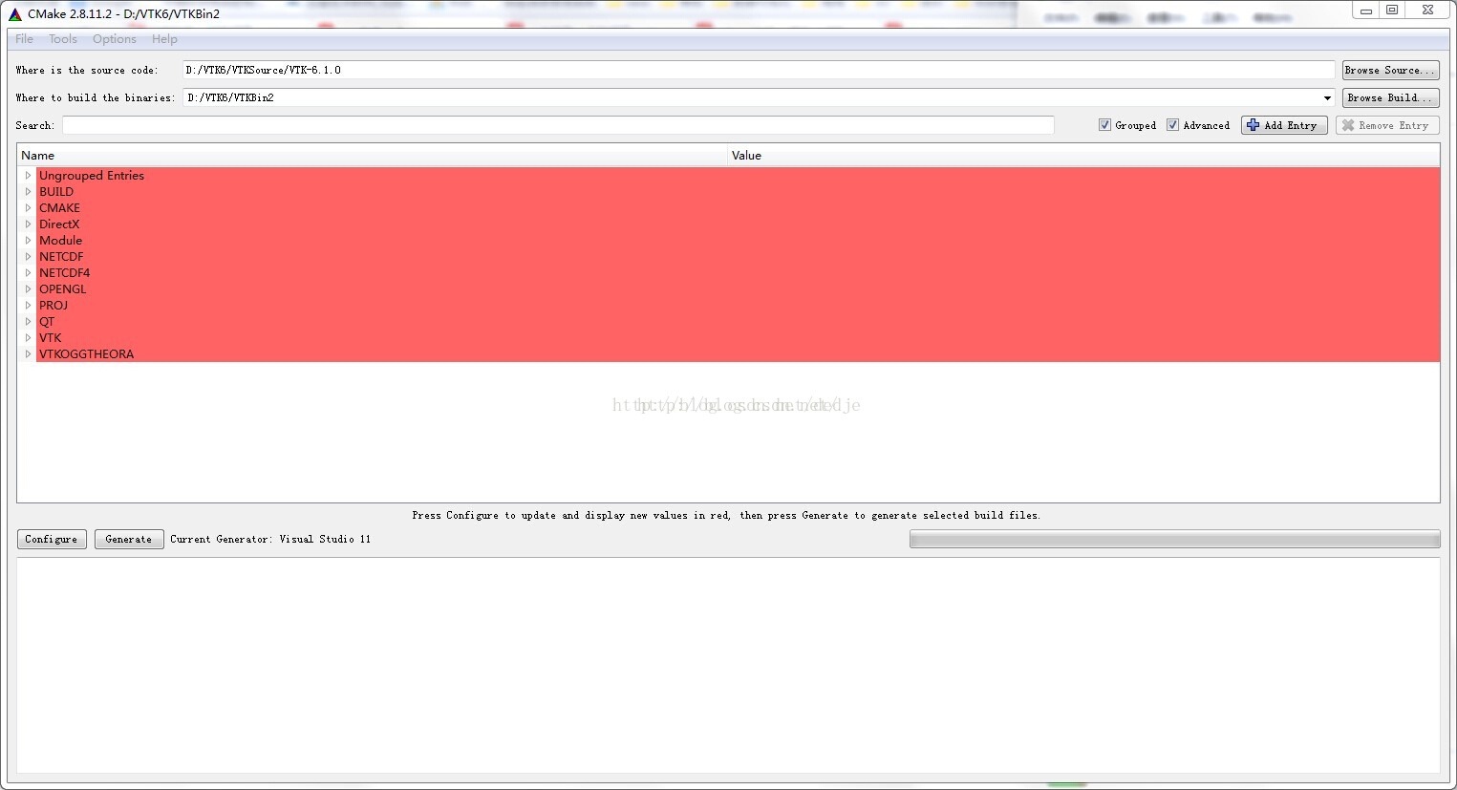The image size is (1457, 790).
Task: Expand the BUILD group
Action: [28, 192]
